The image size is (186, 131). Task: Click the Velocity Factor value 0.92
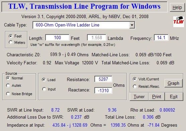[x=47, y=63]
